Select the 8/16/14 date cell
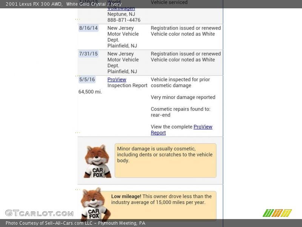The width and height of the screenshot is (302, 227). point(88,28)
